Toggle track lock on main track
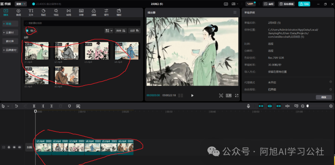The width and height of the screenshot is (335, 165). point(9,147)
